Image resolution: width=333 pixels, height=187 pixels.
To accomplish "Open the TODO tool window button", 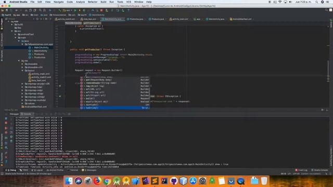I will (x=24, y=170).
